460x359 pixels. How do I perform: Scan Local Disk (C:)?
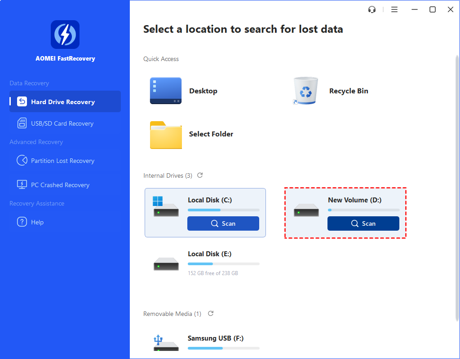(223, 223)
